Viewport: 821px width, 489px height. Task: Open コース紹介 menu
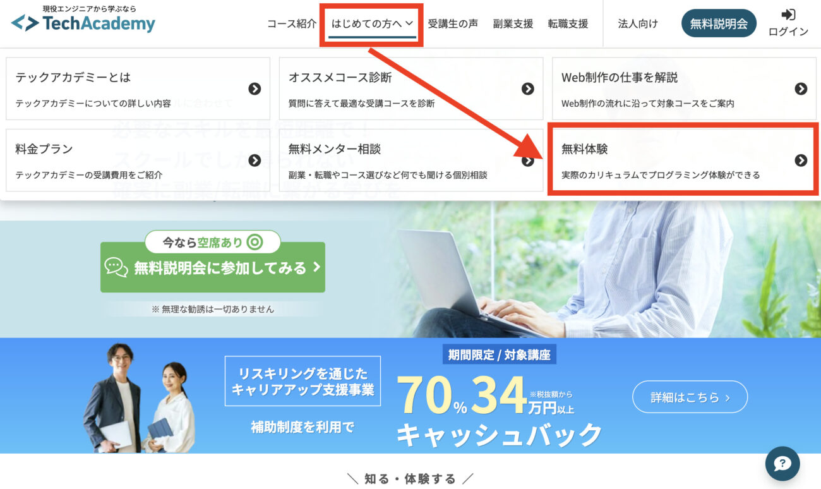tap(292, 24)
